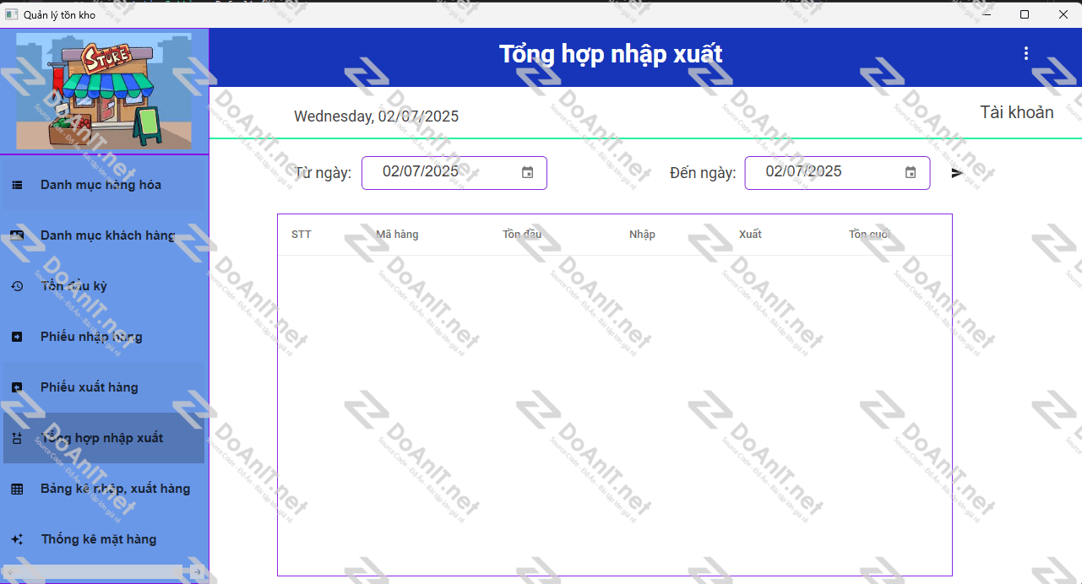The height and width of the screenshot is (584, 1082).
Task: Click the STT column header
Action: coord(302,235)
